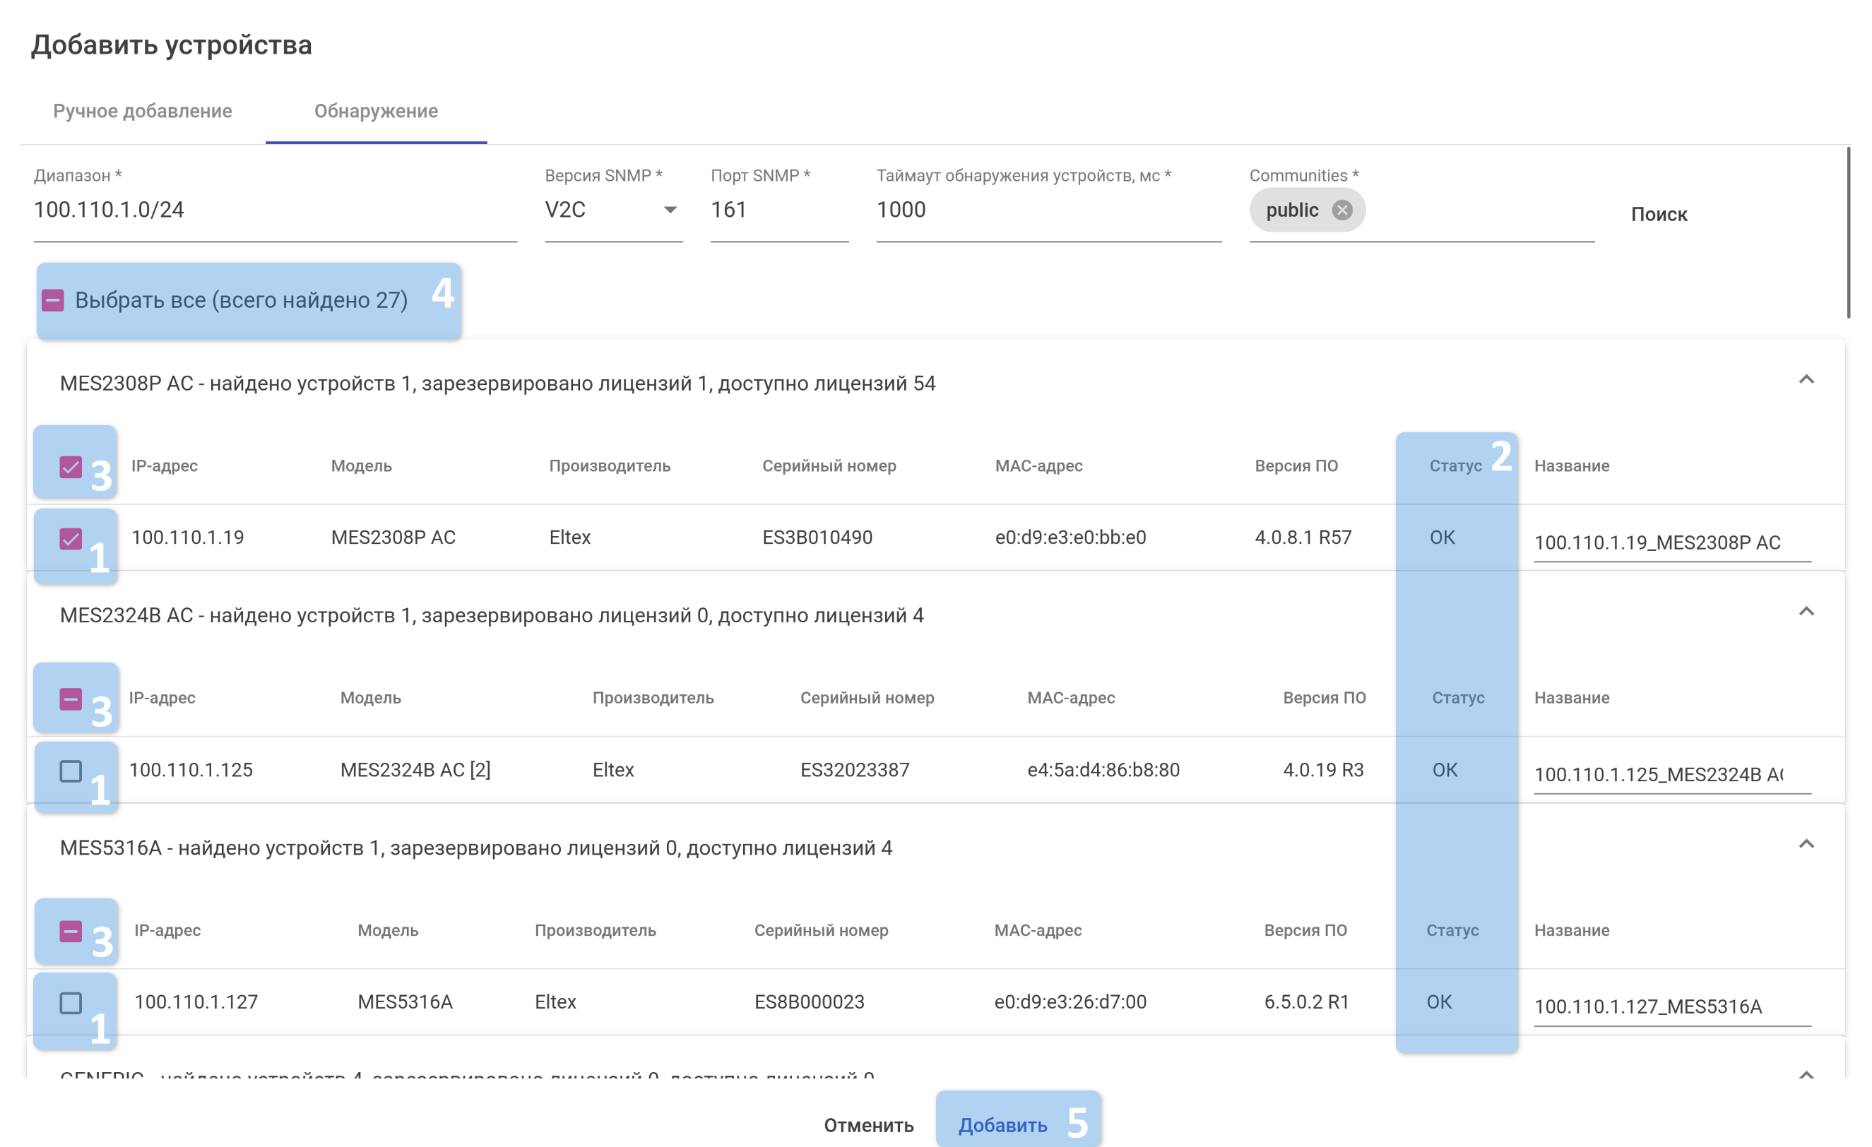1872x1147 pixels.
Task: Switch to the Ручное добавление tab
Action: click(143, 111)
